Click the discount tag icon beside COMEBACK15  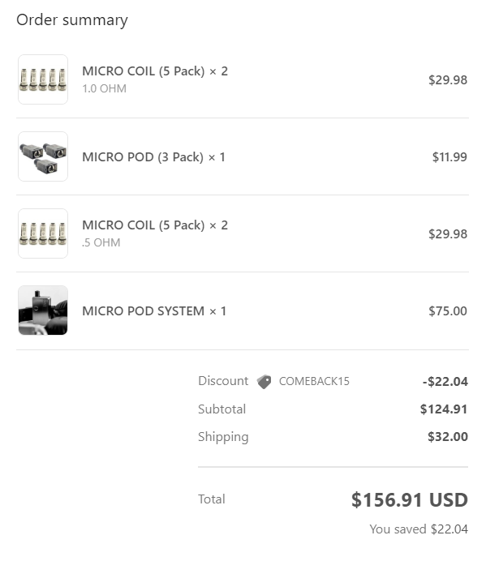264,382
